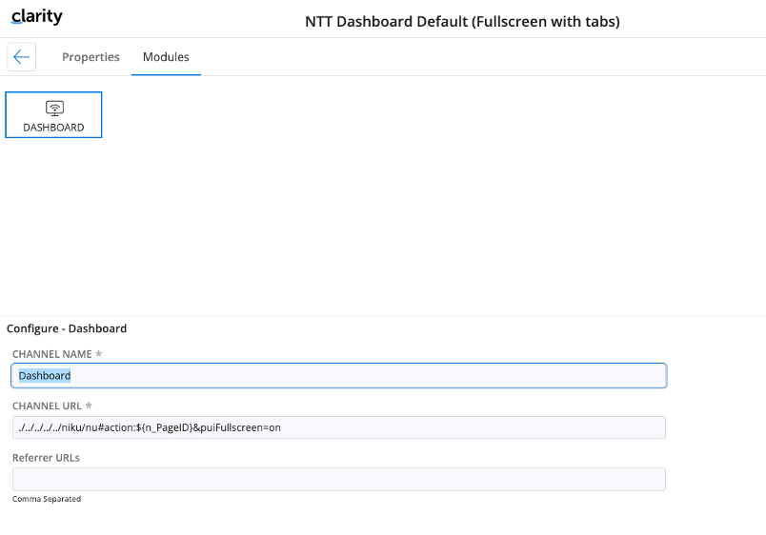Image resolution: width=766 pixels, height=535 pixels.
Task: Click the Configure - Dashboard heading
Action: click(67, 328)
